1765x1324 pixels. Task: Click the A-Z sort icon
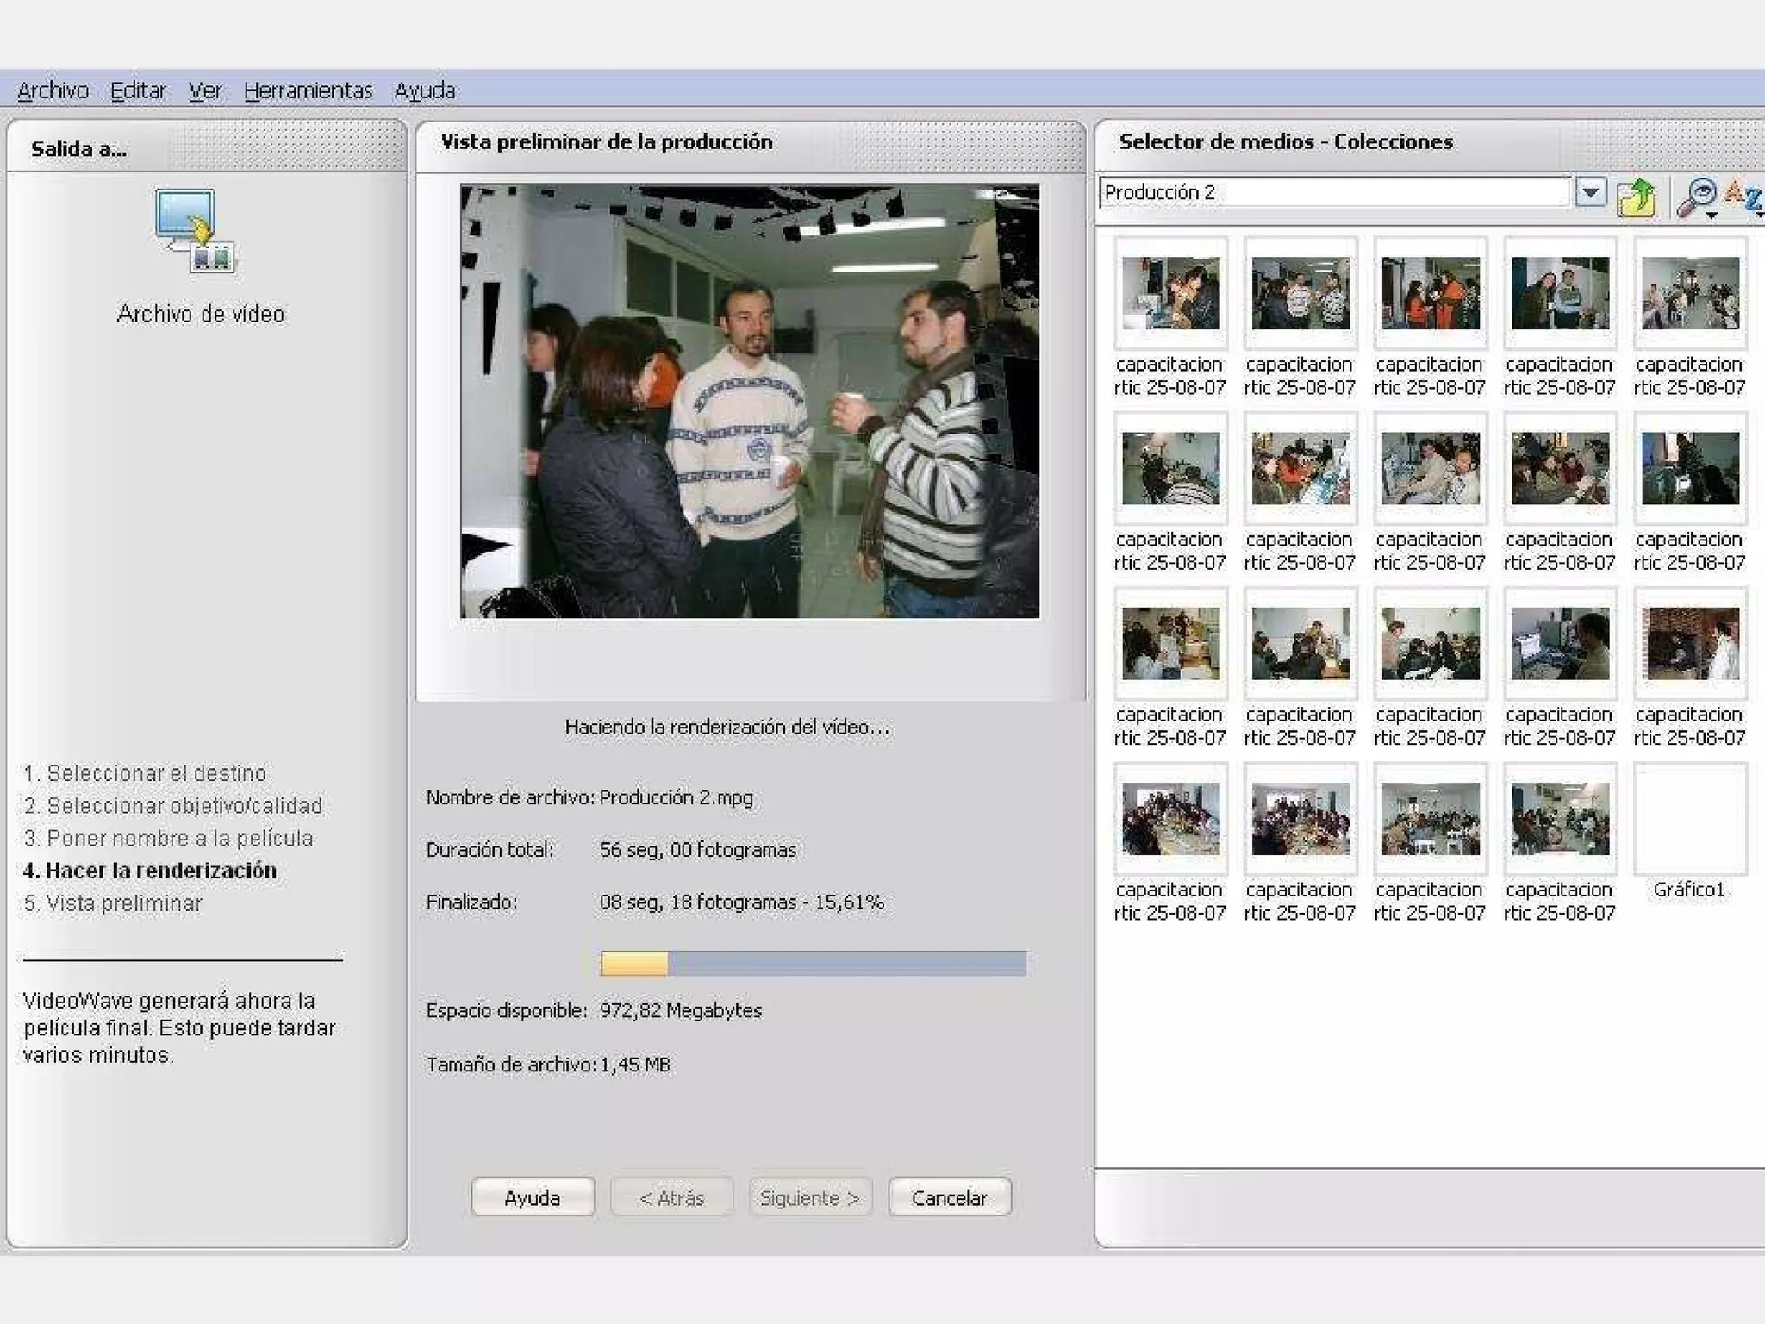(x=1743, y=197)
